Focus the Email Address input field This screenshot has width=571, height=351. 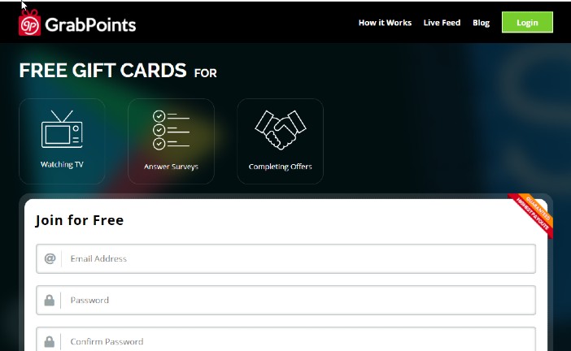tap(285, 258)
